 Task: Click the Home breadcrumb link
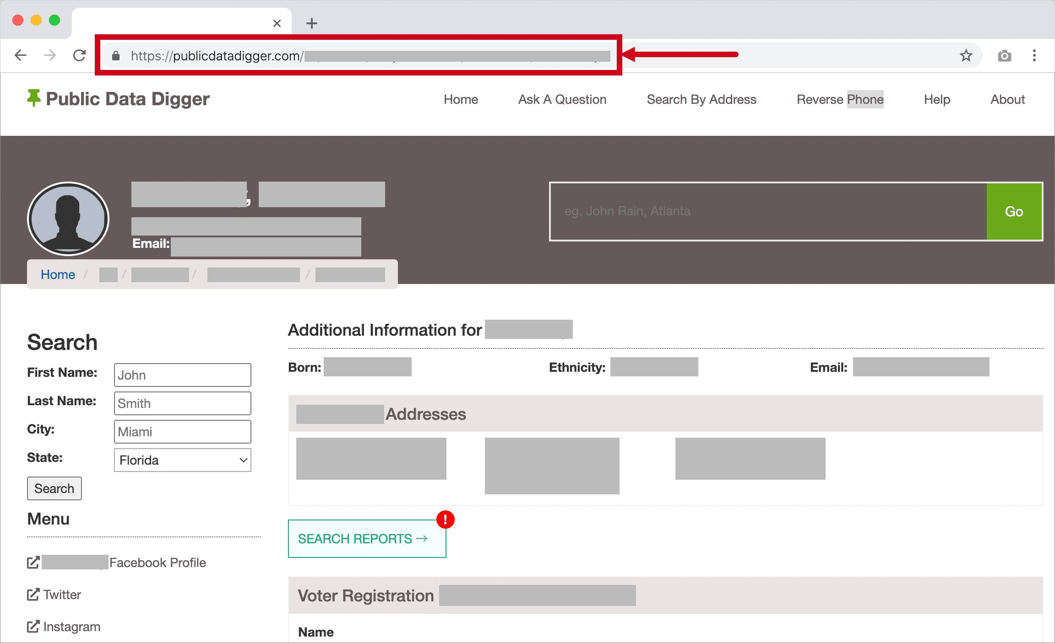[58, 274]
